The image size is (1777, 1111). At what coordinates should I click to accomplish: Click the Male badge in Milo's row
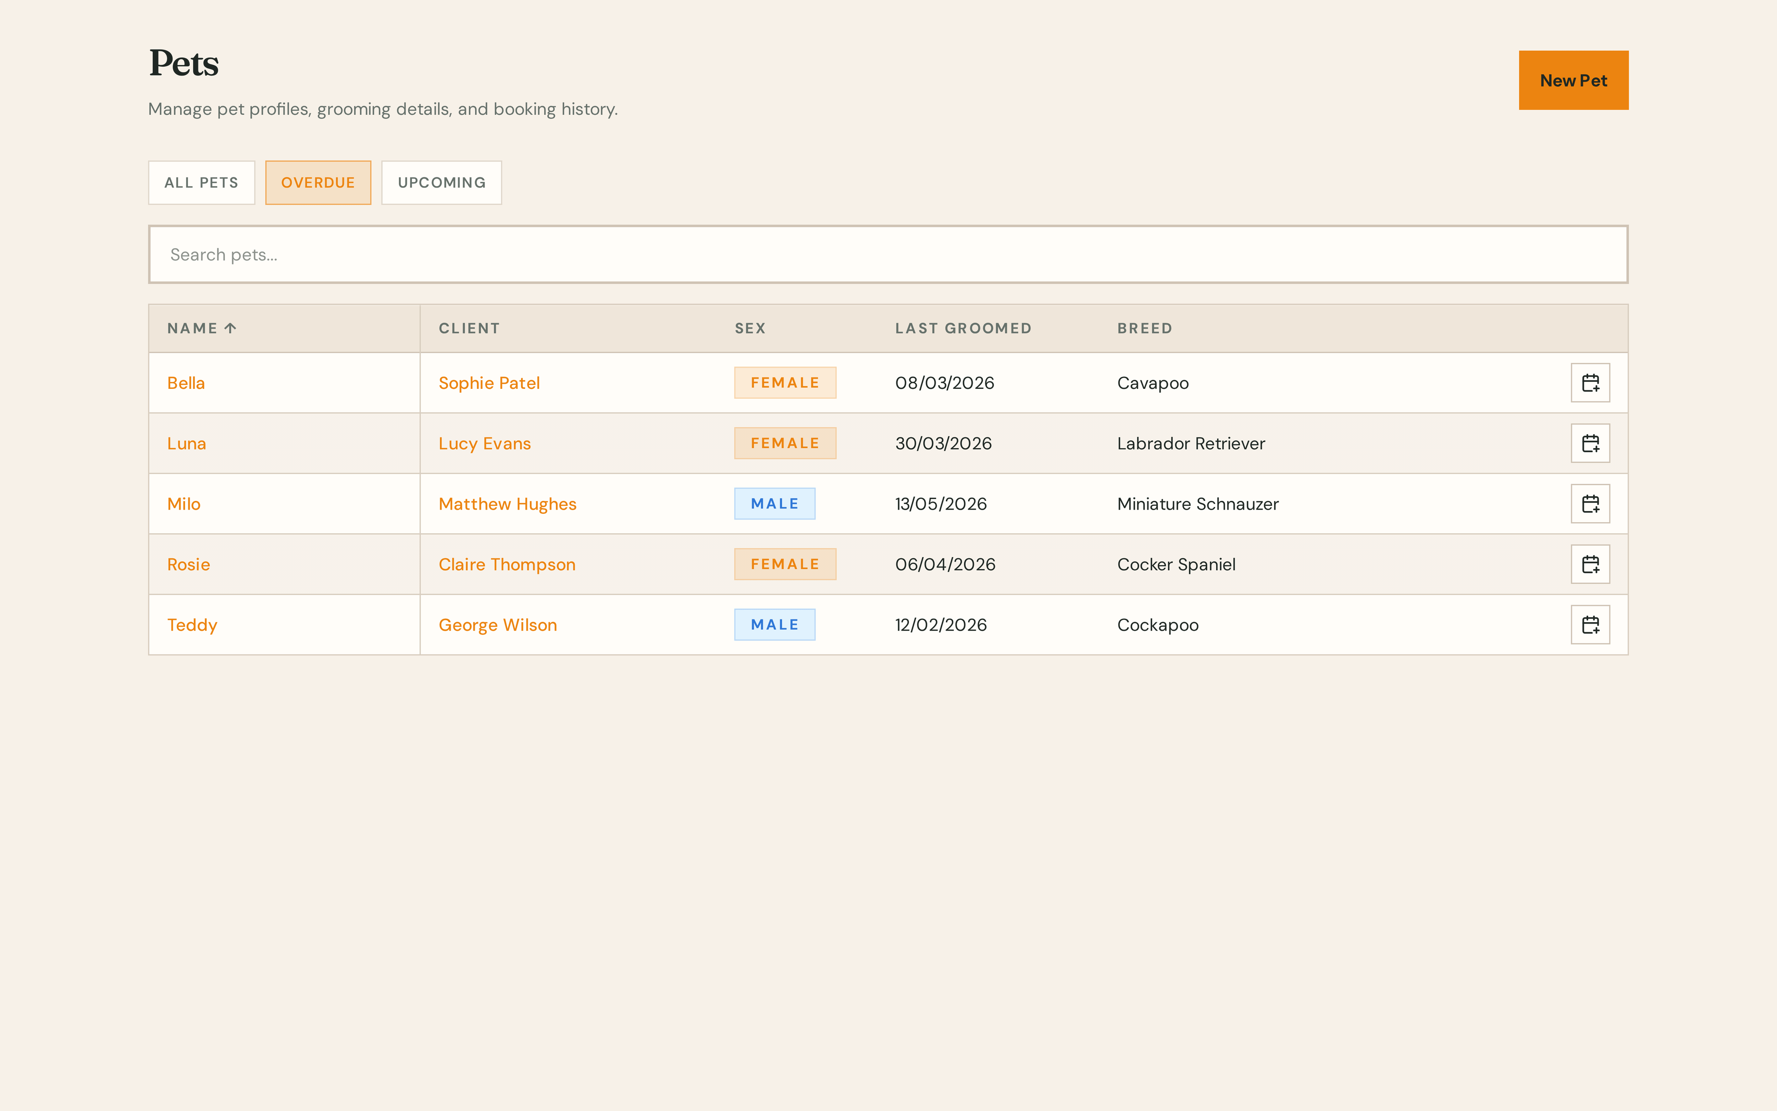[775, 503]
